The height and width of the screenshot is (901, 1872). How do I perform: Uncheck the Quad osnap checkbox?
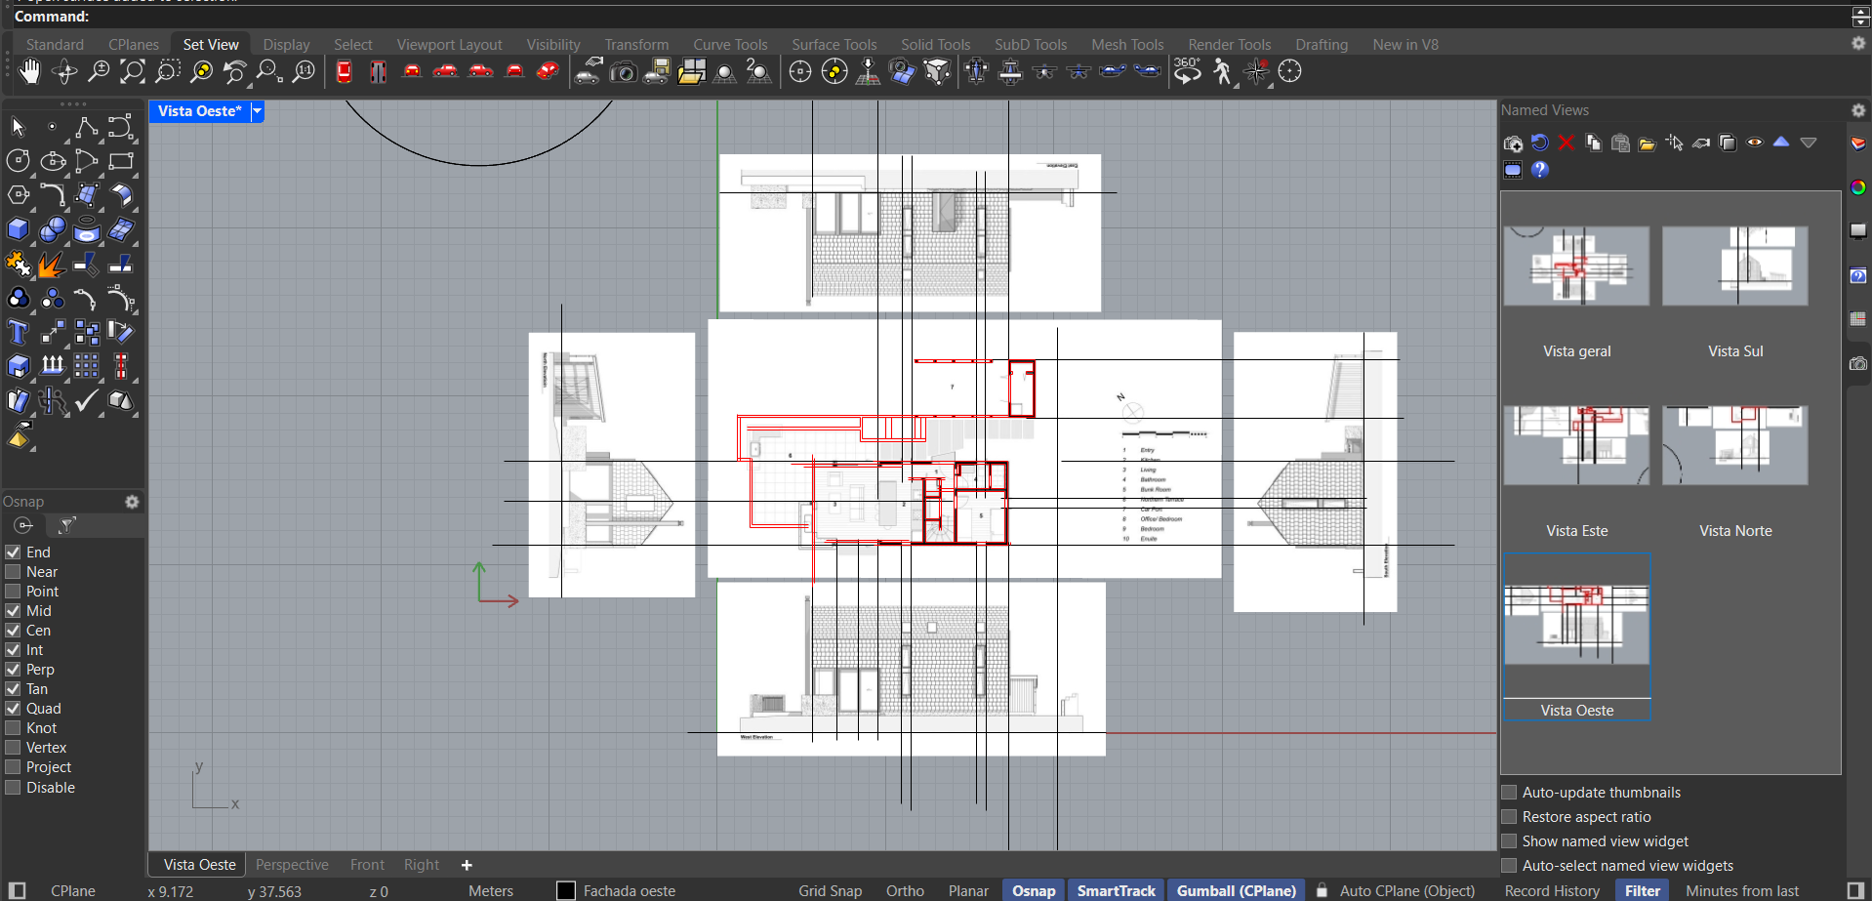point(14,709)
